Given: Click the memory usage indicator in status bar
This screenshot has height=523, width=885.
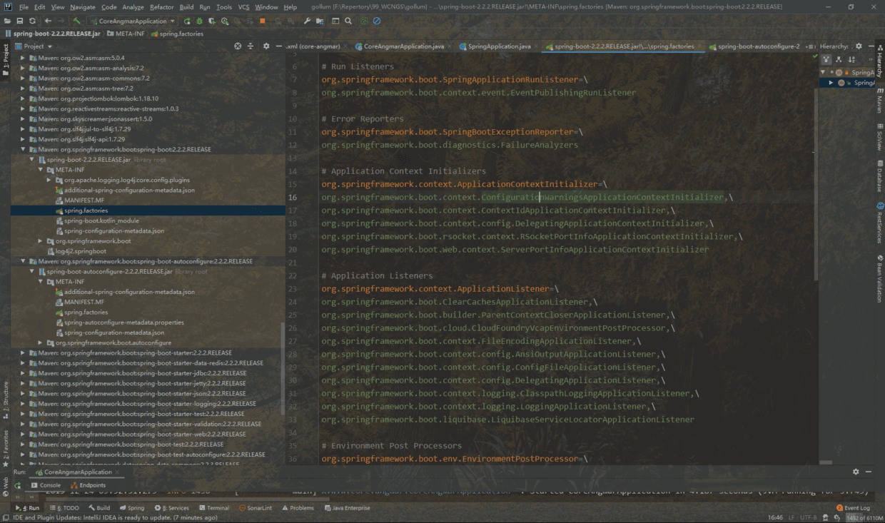Looking at the screenshot, I should tap(863, 517).
